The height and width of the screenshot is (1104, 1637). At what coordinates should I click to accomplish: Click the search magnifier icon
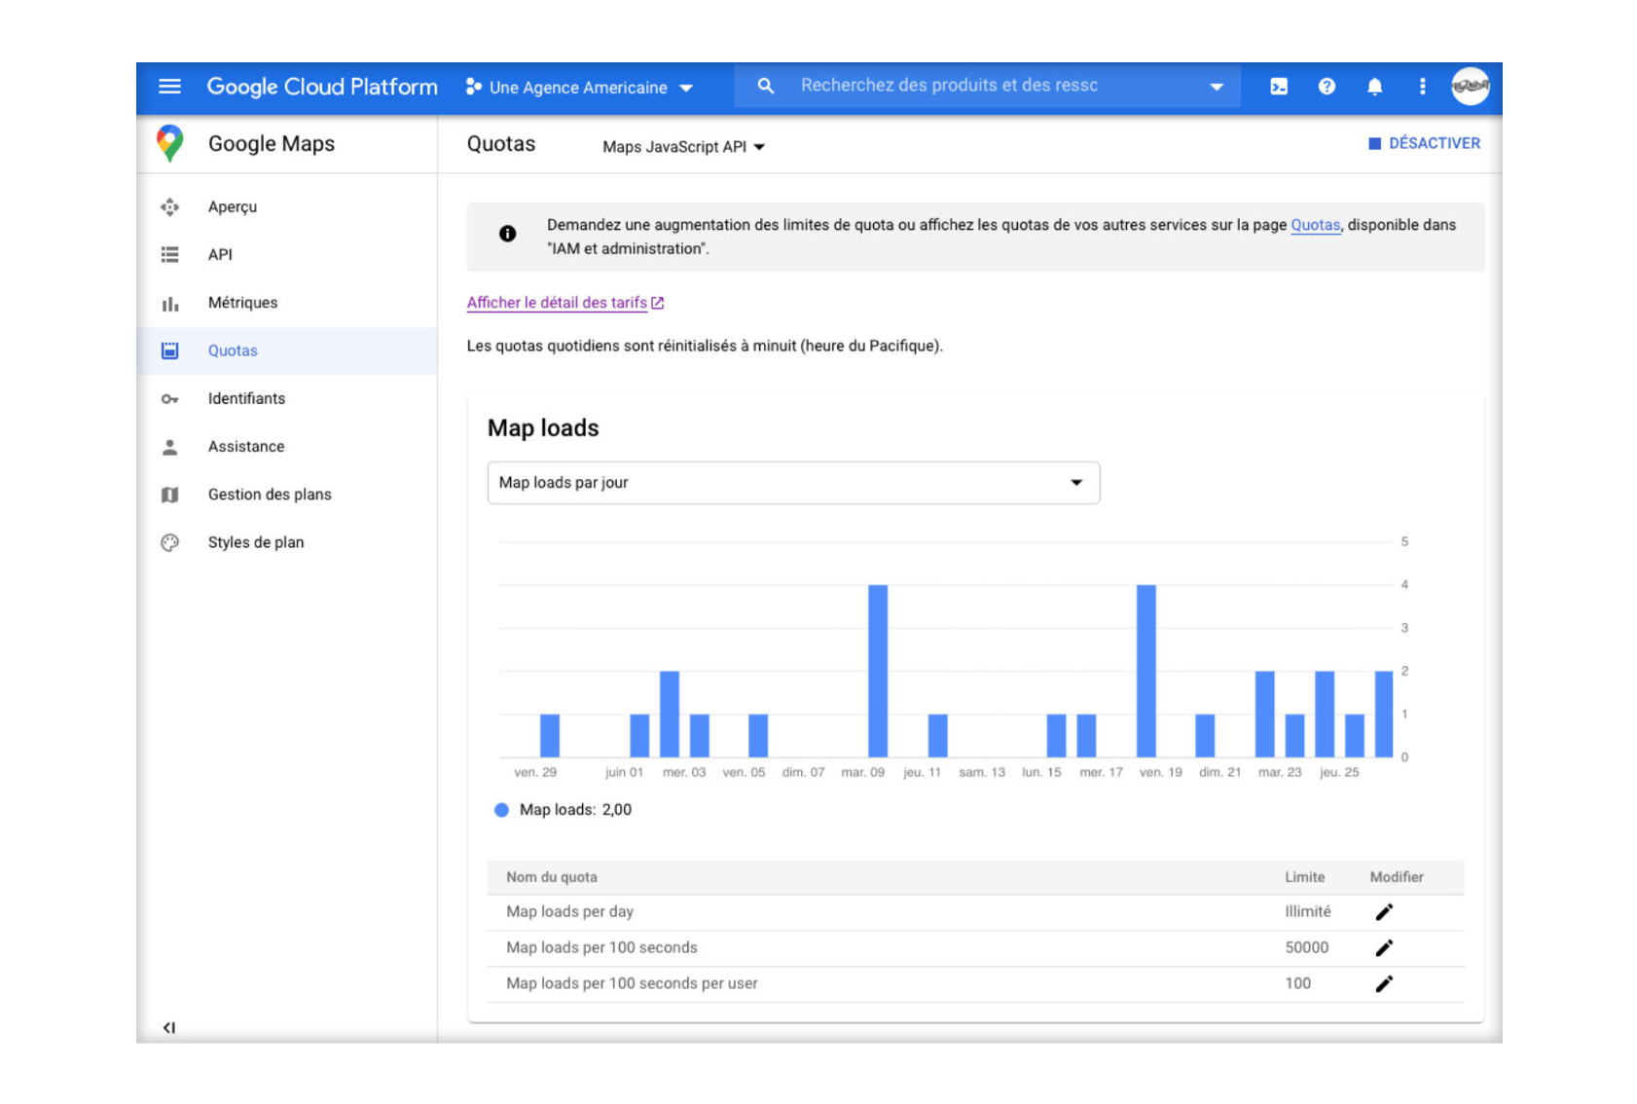(x=766, y=86)
